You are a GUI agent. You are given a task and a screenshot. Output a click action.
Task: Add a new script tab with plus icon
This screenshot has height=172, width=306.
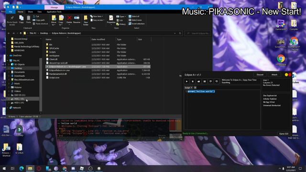tap(195, 87)
